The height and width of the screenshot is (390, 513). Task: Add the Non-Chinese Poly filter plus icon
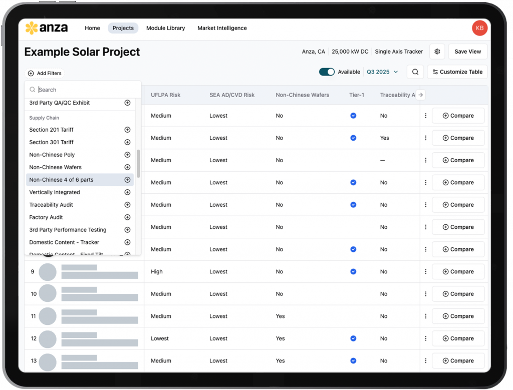click(127, 155)
